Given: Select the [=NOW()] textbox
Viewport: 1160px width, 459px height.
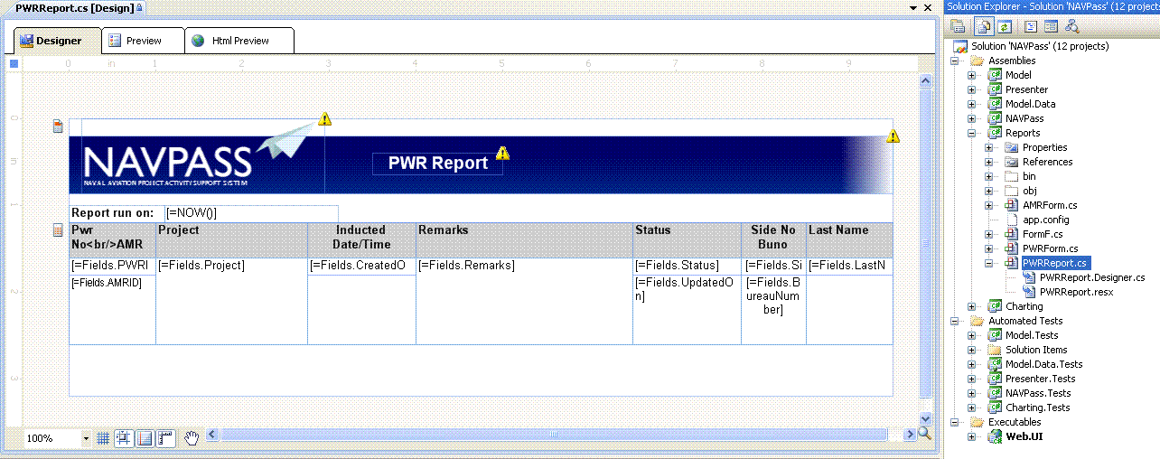Looking at the screenshot, I should [251, 213].
